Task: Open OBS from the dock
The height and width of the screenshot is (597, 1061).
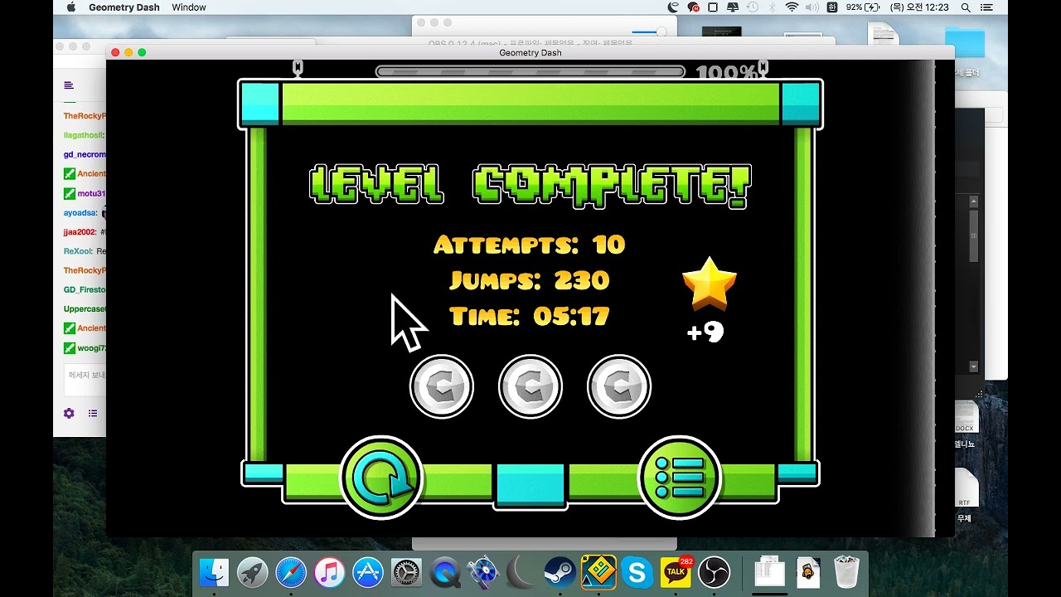Action: point(714,572)
